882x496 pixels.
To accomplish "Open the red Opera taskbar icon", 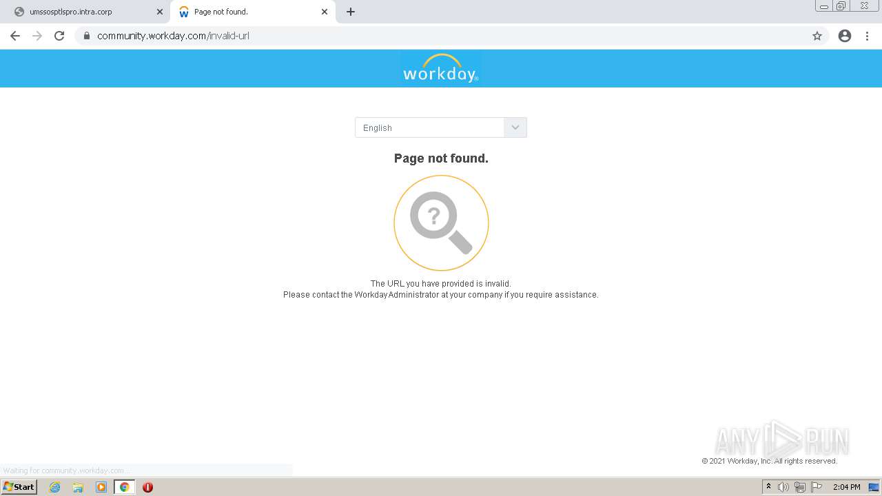I will 147,487.
